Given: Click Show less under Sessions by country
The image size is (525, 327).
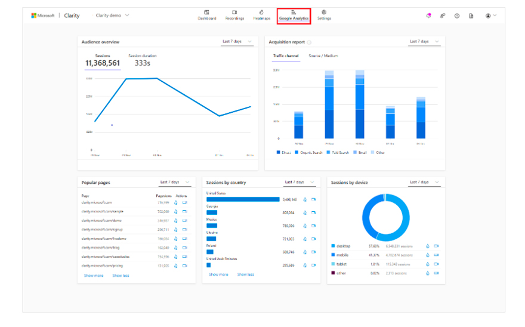Looking at the screenshot, I should click(245, 274).
